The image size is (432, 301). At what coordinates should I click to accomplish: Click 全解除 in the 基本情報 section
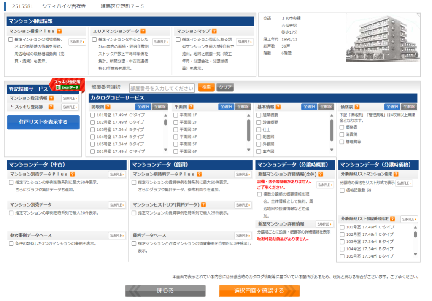pos(326,107)
